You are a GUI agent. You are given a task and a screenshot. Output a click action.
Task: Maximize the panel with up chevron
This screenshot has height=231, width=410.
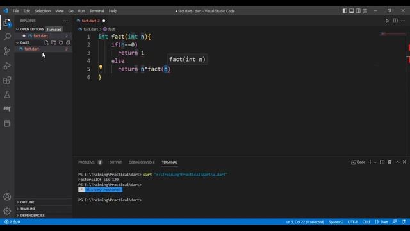point(397,162)
